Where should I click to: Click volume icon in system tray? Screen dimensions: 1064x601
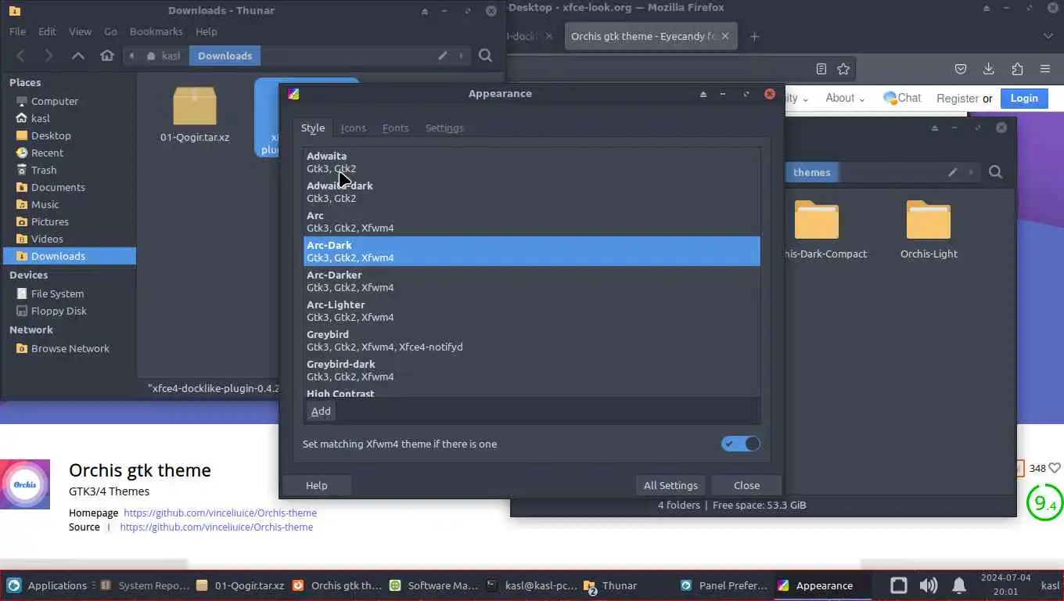click(x=929, y=585)
